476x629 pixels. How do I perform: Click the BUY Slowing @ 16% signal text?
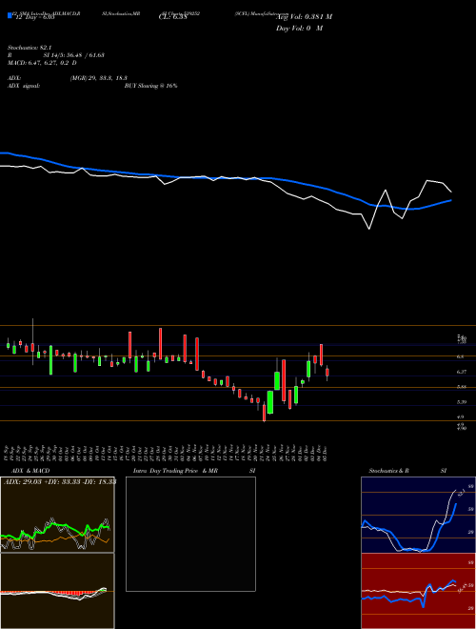151,86
